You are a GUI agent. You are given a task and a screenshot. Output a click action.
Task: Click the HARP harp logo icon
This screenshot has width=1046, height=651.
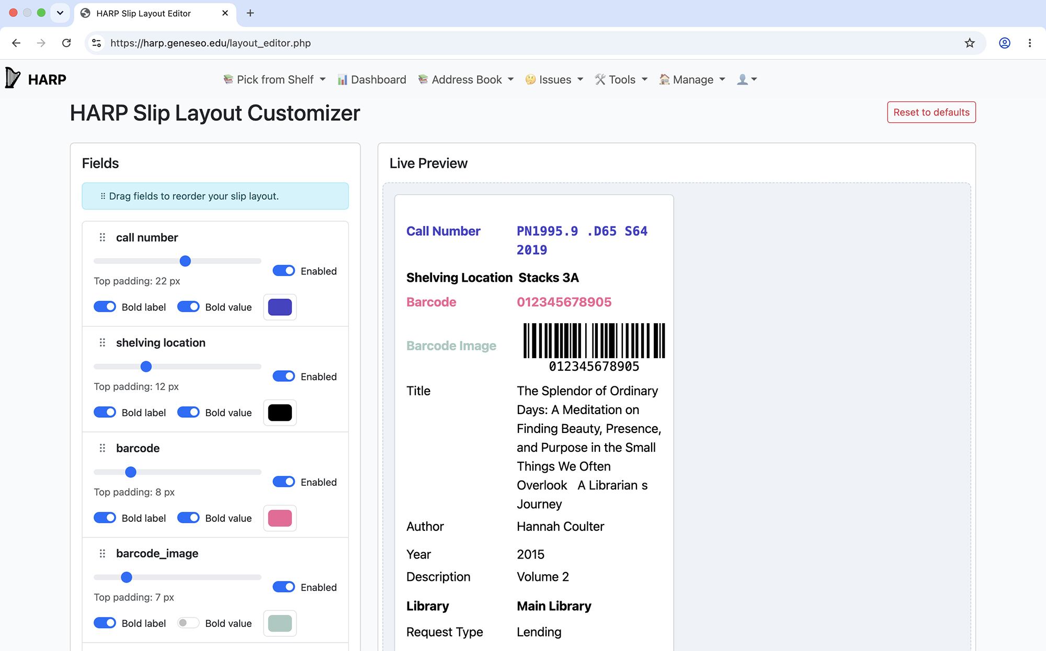click(13, 78)
